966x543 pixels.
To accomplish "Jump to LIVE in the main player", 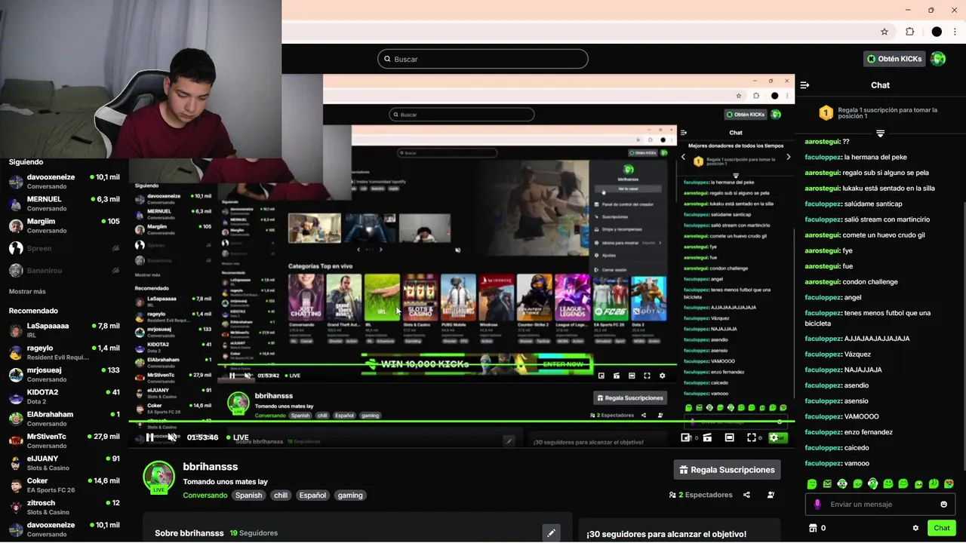I will point(237,437).
